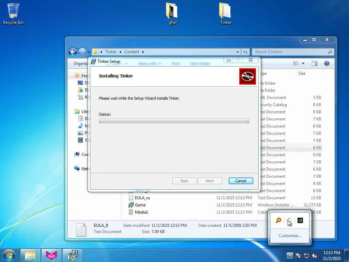
Task: Cancel the Tinker installation
Action: tap(241, 181)
